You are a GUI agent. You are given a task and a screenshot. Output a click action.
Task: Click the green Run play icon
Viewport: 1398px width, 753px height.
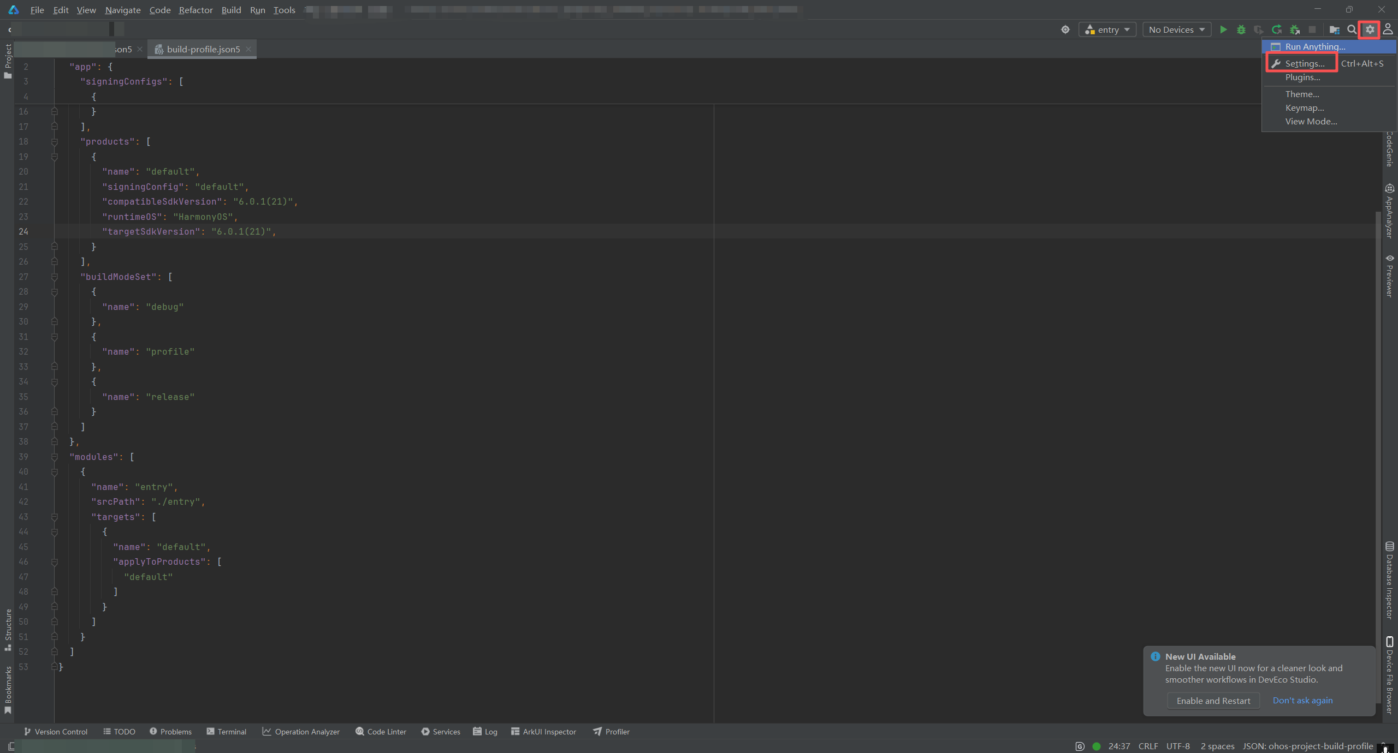pos(1223,29)
